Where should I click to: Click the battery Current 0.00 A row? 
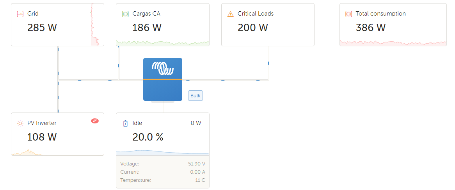point(163,172)
